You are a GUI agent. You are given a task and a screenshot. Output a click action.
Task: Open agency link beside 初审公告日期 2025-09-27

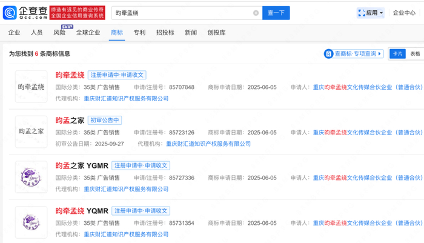click(x=208, y=144)
